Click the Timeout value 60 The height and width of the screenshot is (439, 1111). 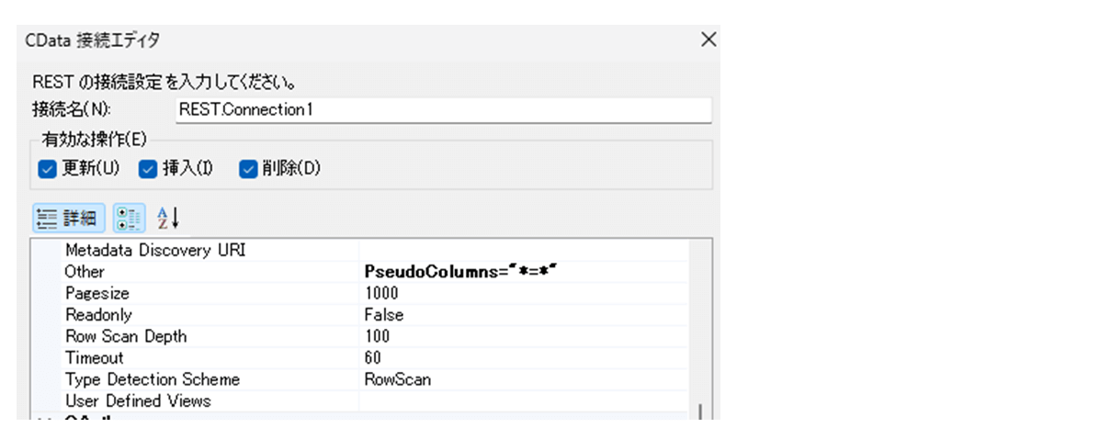tap(524, 358)
